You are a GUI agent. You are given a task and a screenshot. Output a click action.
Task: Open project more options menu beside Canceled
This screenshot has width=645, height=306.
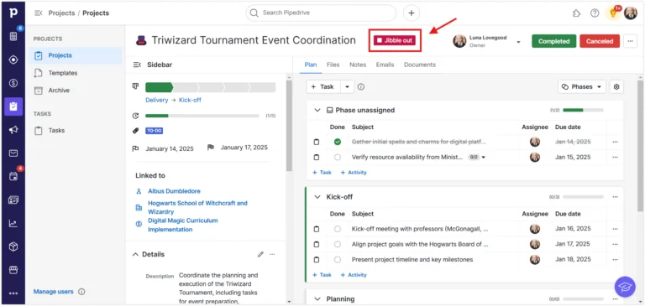[x=630, y=41]
